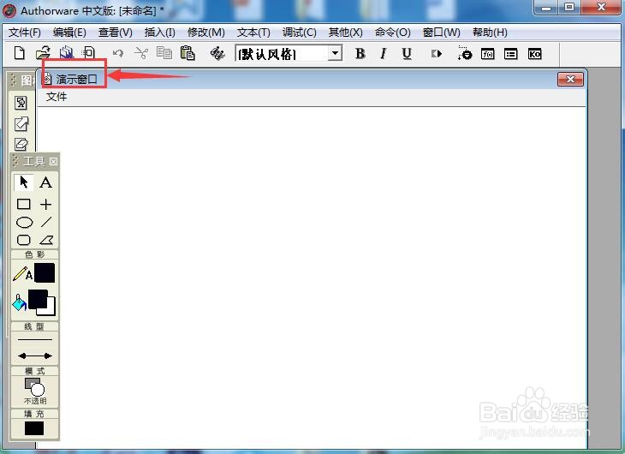Open the 窗口(W) menu

click(441, 33)
